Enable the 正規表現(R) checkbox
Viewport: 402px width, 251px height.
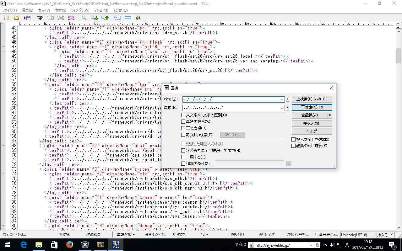[x=183, y=128]
